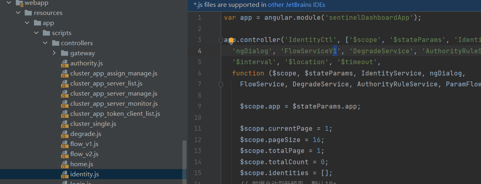The width and height of the screenshot is (481, 184).
Task: Click line number 4 in gutter
Action: click(x=199, y=51)
